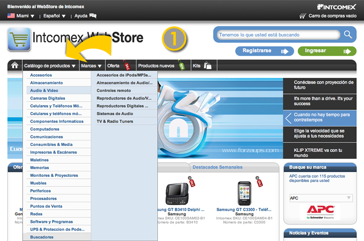Viewport: 364px width, 241px height.
Task: Click the Intcomex WebStore cart logo
Action: pyautogui.click(x=19, y=39)
